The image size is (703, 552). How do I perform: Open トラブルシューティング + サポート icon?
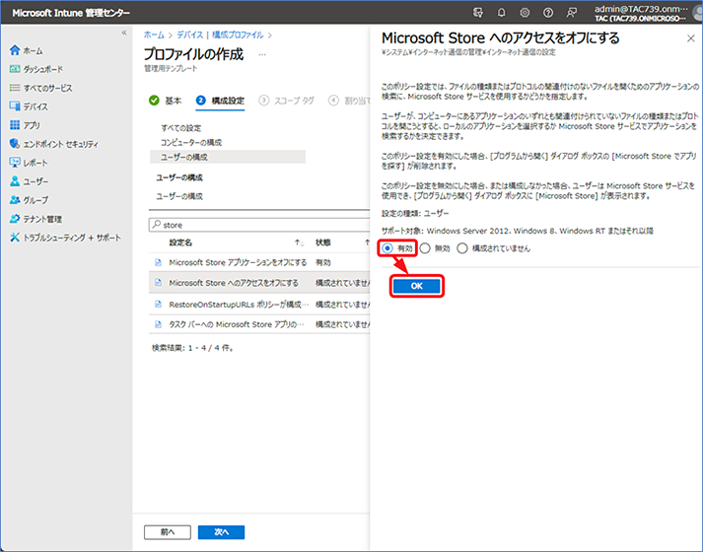[x=15, y=237]
